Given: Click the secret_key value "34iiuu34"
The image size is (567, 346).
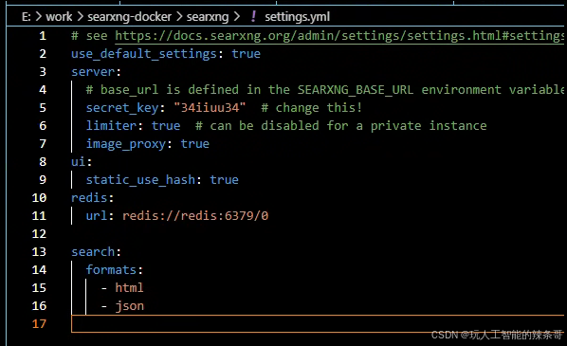Looking at the screenshot, I should [x=210, y=108].
